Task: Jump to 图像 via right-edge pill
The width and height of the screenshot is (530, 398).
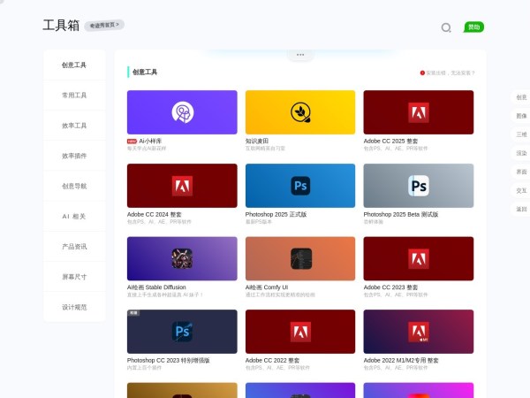Action: (521, 116)
